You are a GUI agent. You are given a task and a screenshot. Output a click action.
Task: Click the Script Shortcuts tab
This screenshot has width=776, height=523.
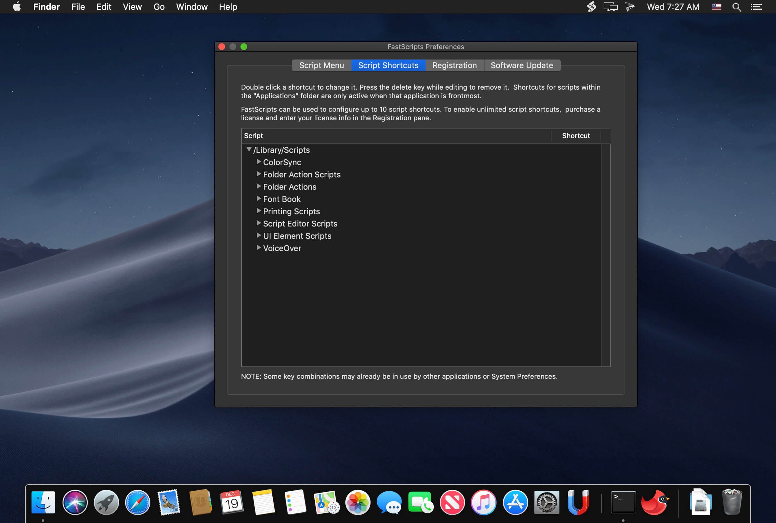click(388, 65)
